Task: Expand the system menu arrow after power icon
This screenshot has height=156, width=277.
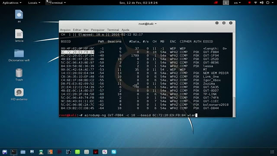Action: [273, 3]
